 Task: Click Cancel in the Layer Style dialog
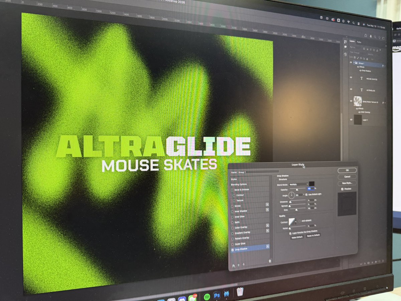coord(347,177)
